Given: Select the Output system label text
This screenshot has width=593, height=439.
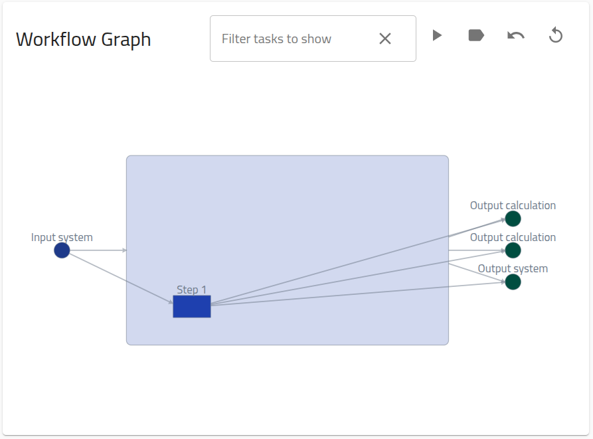Looking at the screenshot, I should point(513,268).
